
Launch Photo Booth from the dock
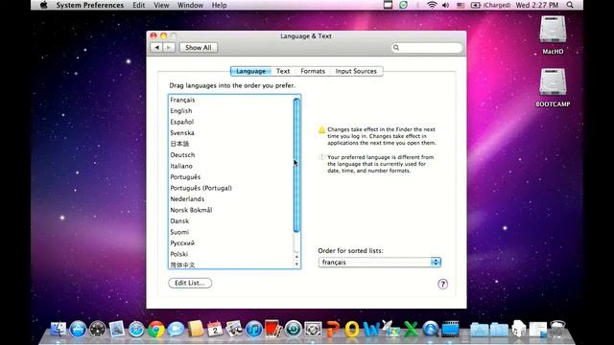(x=273, y=329)
